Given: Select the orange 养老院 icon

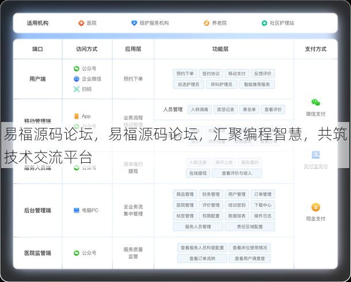Looking at the screenshot, I should coord(207,23).
